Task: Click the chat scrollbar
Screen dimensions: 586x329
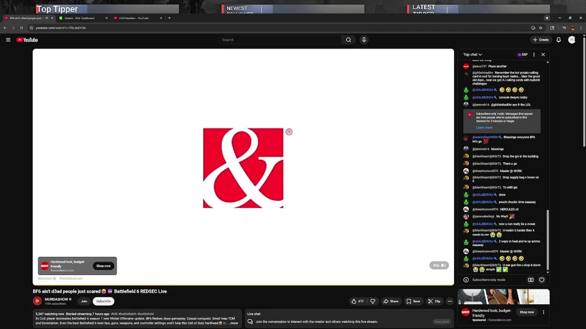Action: [548, 241]
